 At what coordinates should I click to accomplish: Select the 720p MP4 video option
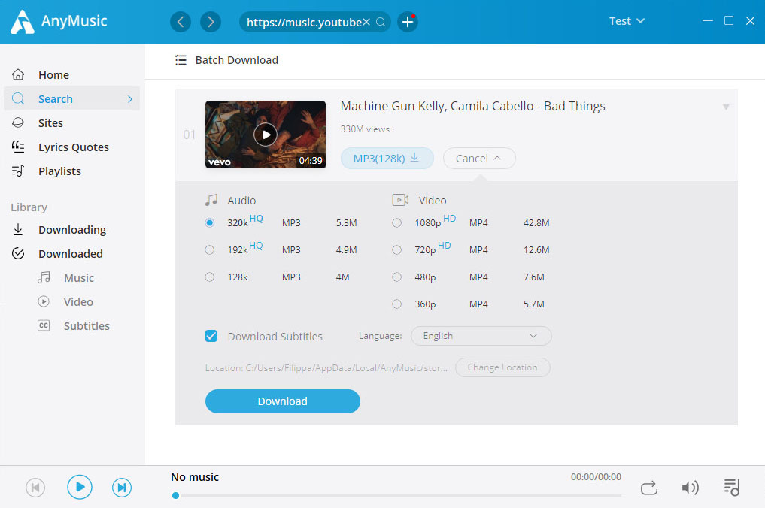click(x=396, y=249)
